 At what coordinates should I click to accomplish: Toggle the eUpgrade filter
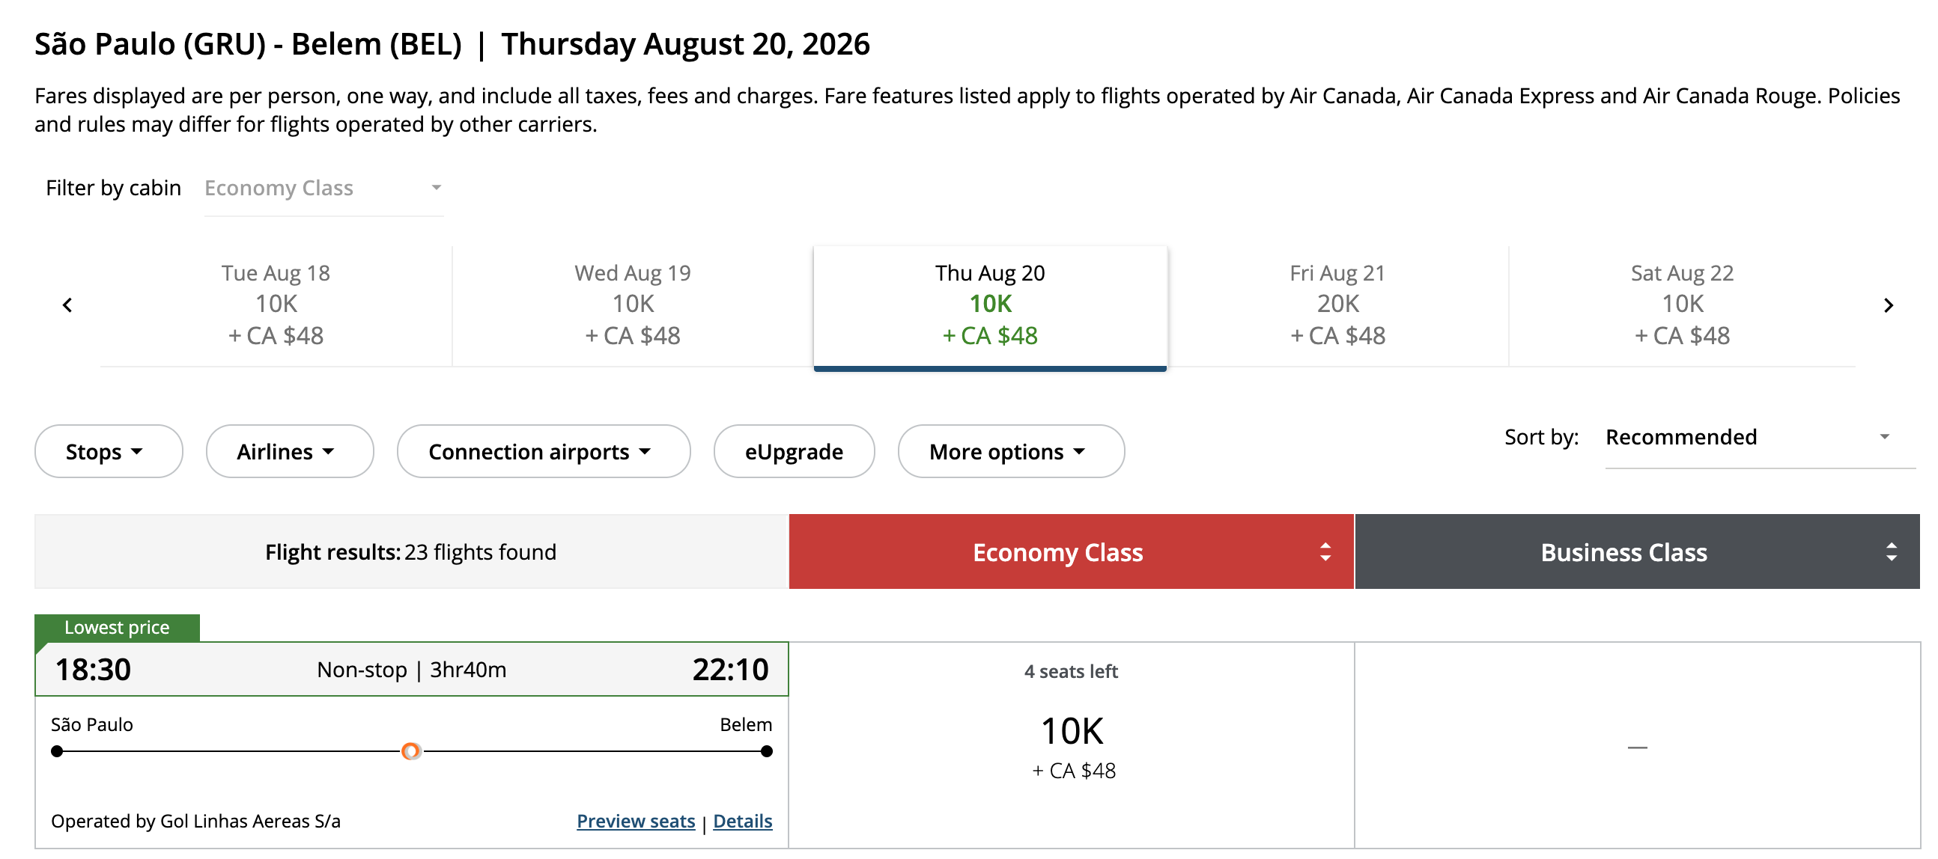794,452
